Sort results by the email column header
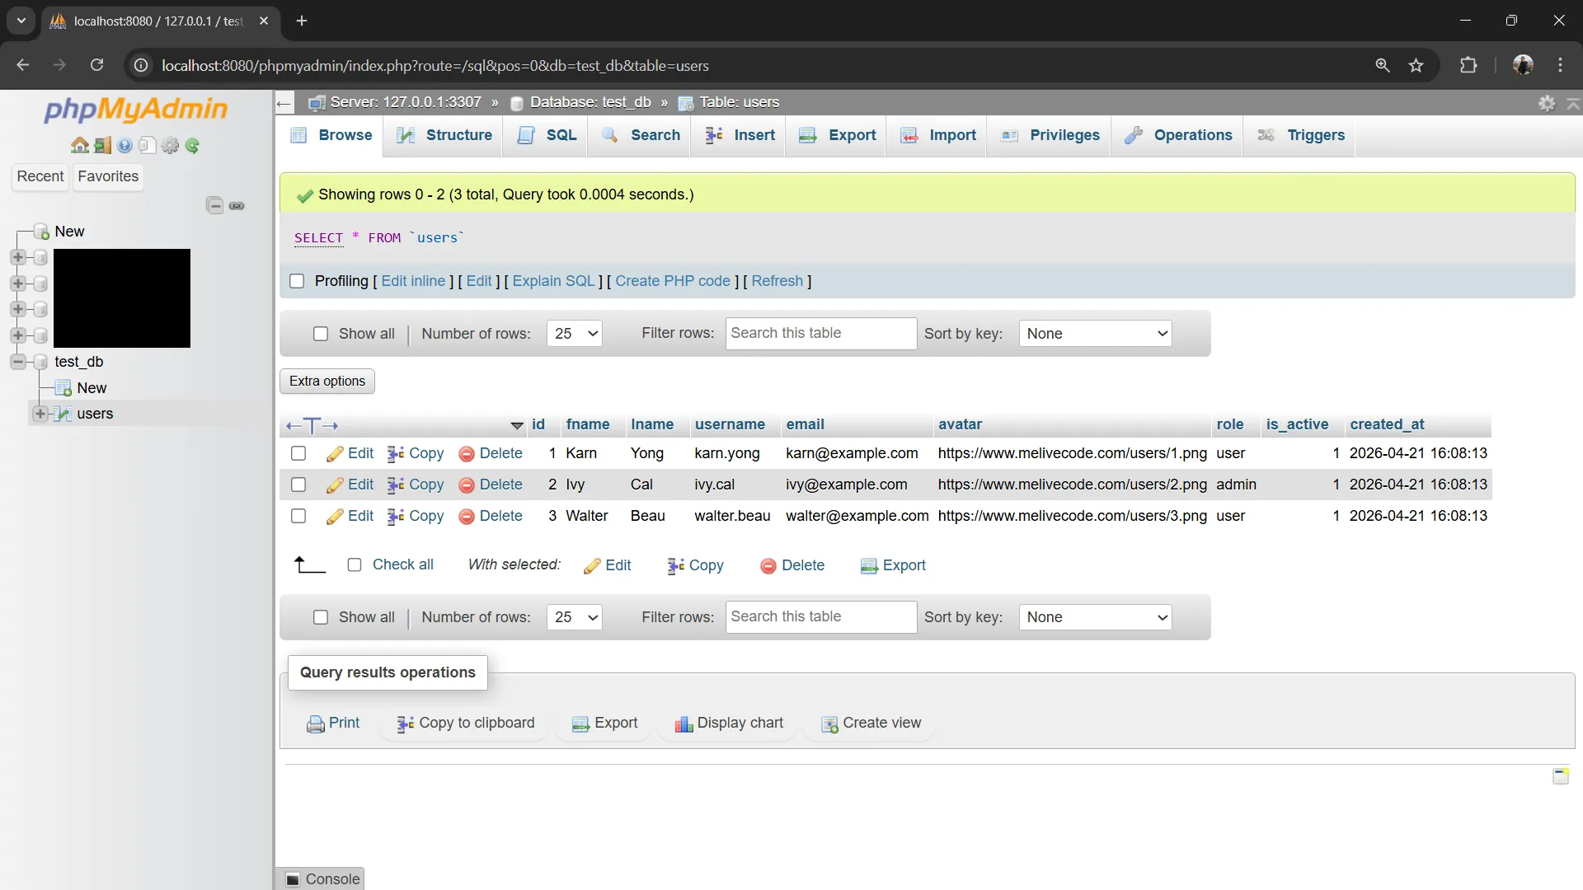The height and width of the screenshot is (890, 1583). [x=805, y=424]
